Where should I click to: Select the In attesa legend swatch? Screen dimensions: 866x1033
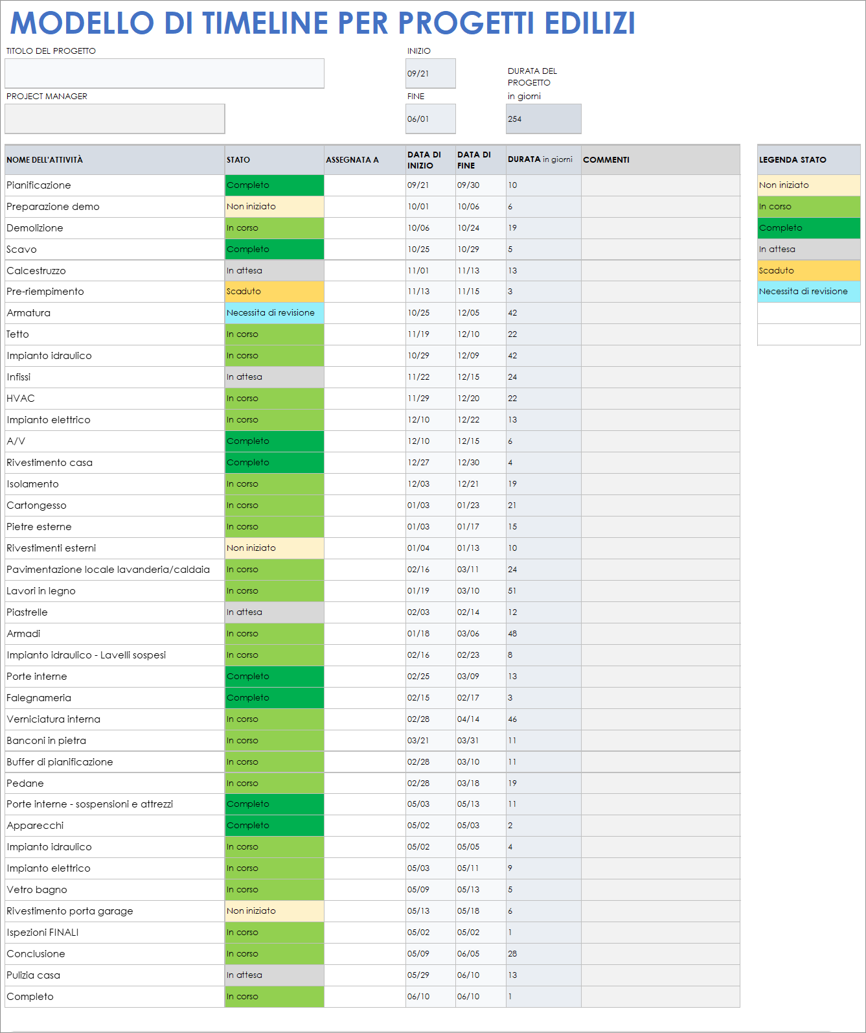[x=809, y=250]
